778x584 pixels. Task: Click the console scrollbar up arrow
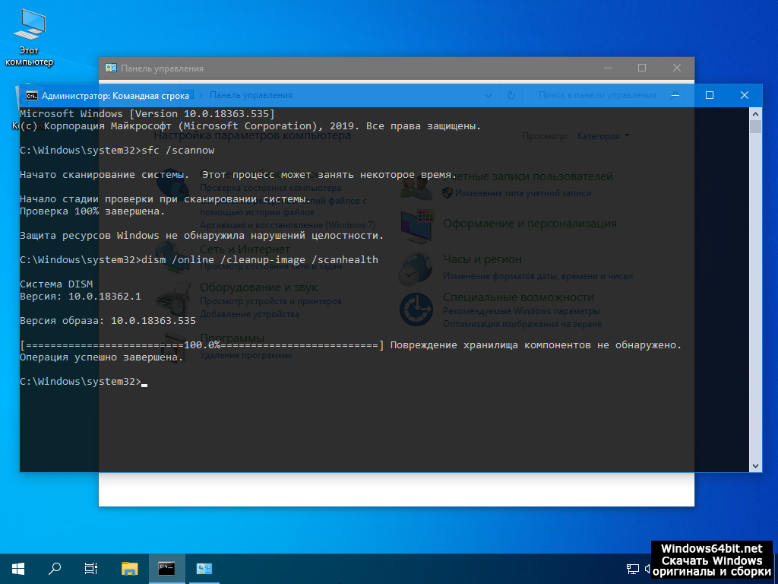click(755, 113)
